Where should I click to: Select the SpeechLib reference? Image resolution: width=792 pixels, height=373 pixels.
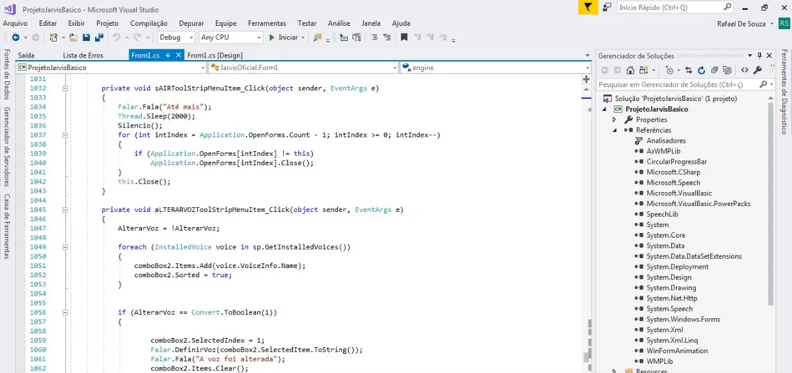[x=662, y=214]
